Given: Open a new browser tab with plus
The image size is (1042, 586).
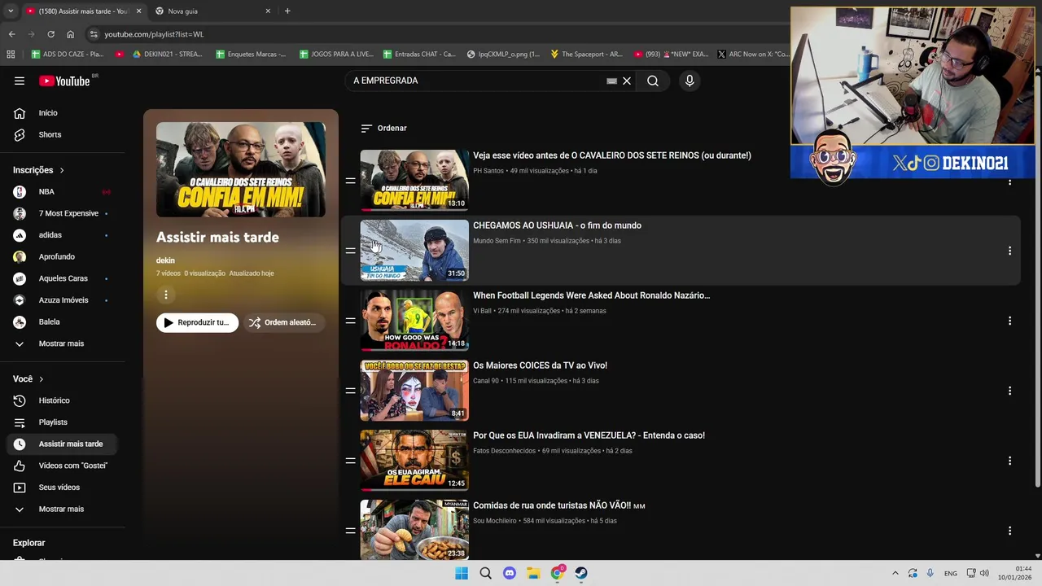Looking at the screenshot, I should pos(287,11).
